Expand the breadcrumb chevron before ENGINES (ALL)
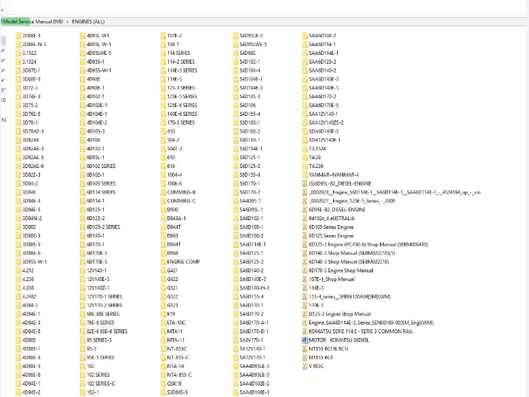The width and height of the screenshot is (529, 397). pyautogui.click(x=67, y=22)
